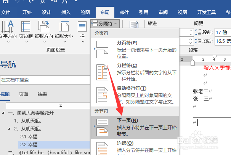Open the File (文件) tab
The height and width of the screenshot is (155, 231).
click(6, 13)
